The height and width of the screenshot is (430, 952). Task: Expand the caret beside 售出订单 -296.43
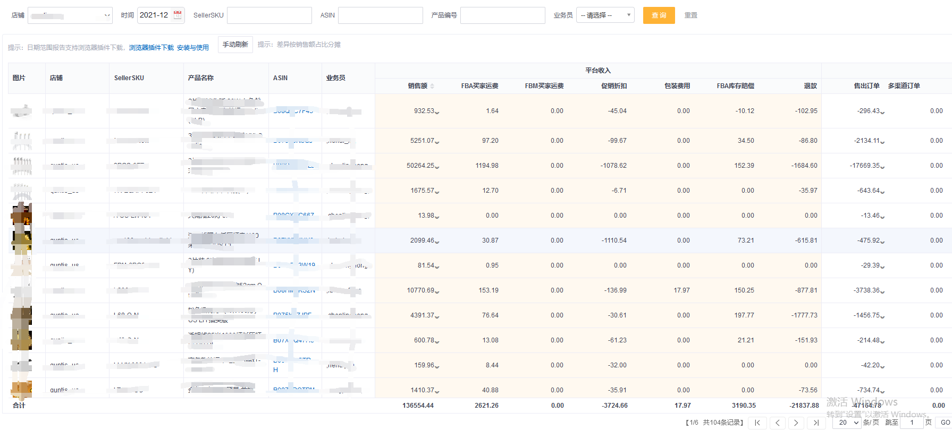[882, 113]
